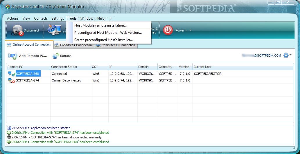Sort by Version column header
The width and height of the screenshot is (300, 154).
[x=185, y=67]
